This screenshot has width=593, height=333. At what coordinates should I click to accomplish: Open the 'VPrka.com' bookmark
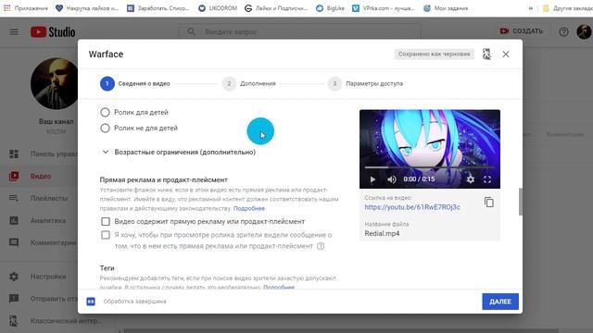tap(384, 8)
